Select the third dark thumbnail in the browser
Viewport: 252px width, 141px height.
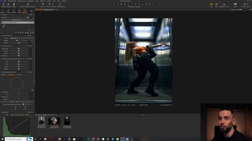pyautogui.click(x=67, y=121)
